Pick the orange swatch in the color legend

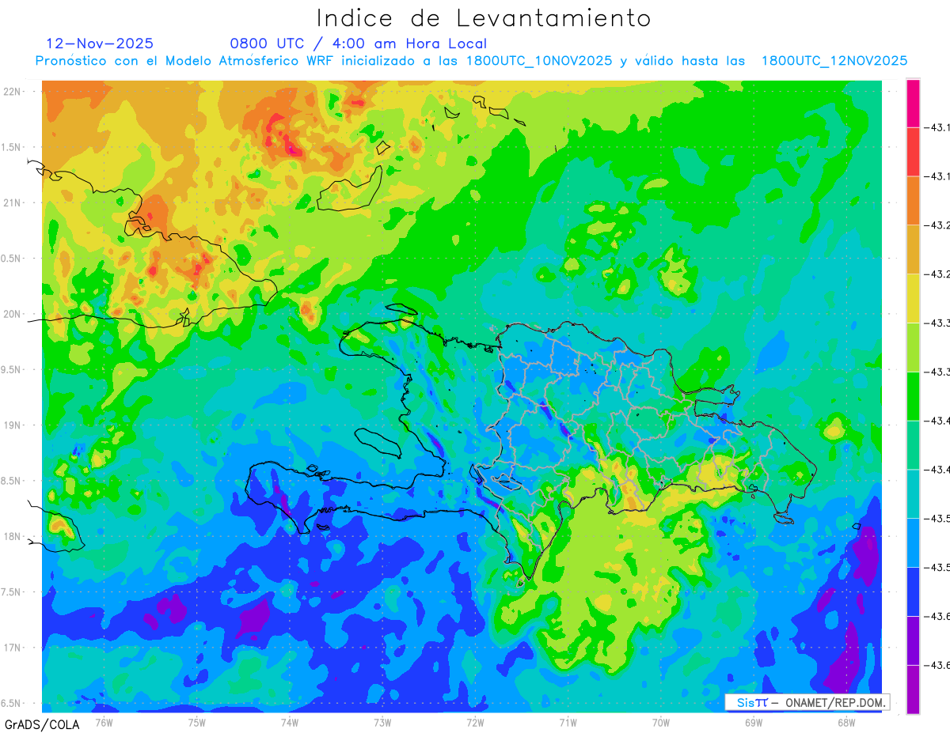913,201
